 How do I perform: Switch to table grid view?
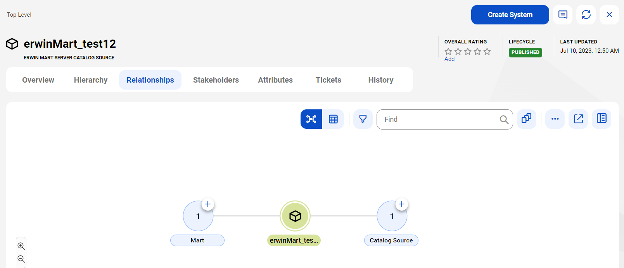333,119
